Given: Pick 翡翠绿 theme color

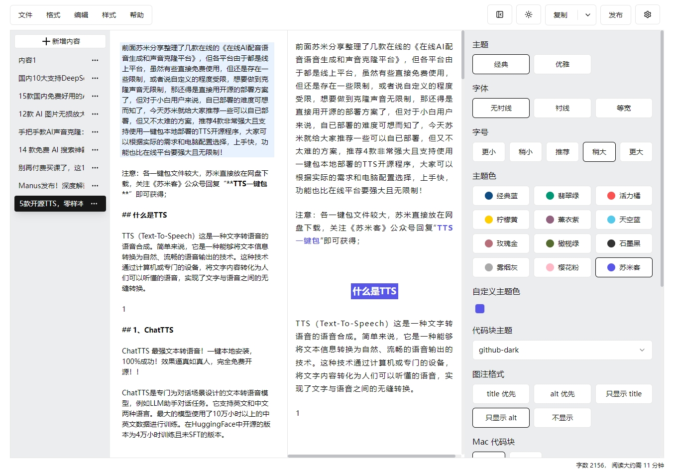Looking at the screenshot, I should pos(562,196).
